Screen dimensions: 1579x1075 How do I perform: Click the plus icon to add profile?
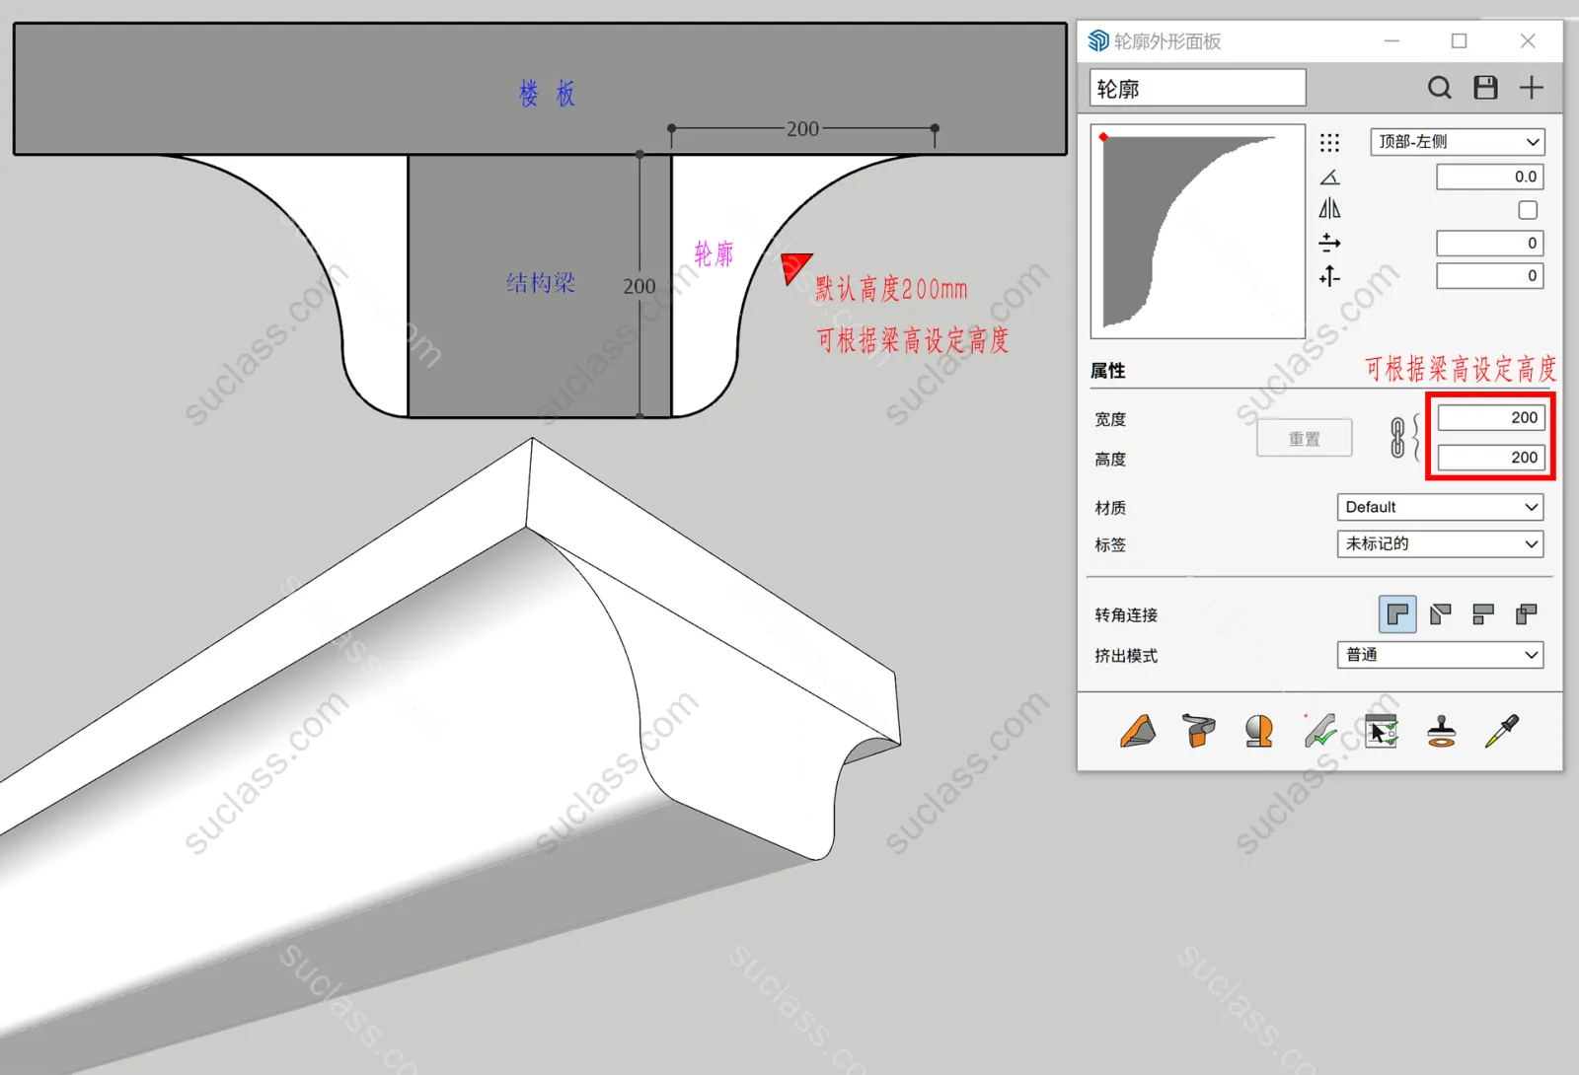[1531, 88]
